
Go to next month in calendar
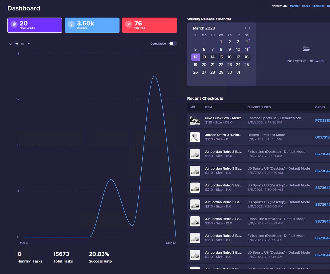pyautogui.click(x=249, y=28)
